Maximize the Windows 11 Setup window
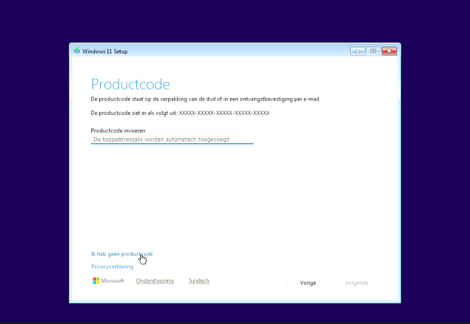Viewport: 470px width, 324px height. [373, 51]
